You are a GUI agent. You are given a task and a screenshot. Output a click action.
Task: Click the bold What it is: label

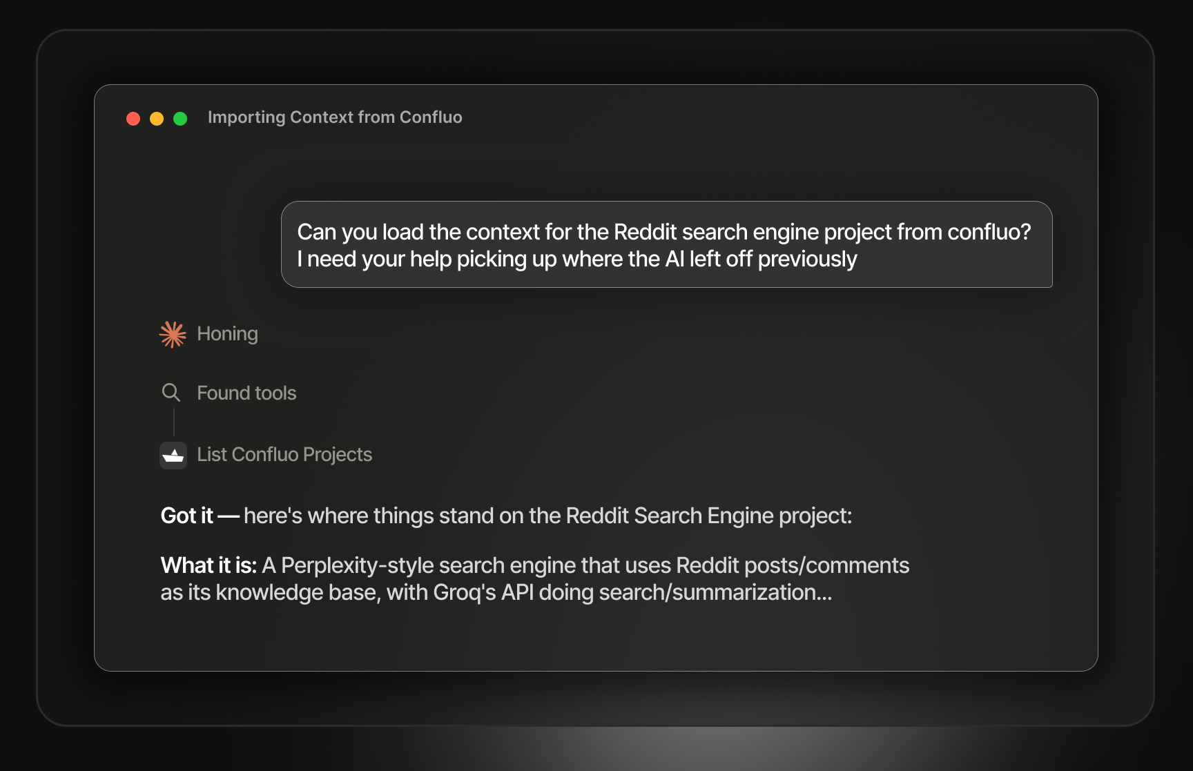[x=208, y=565]
